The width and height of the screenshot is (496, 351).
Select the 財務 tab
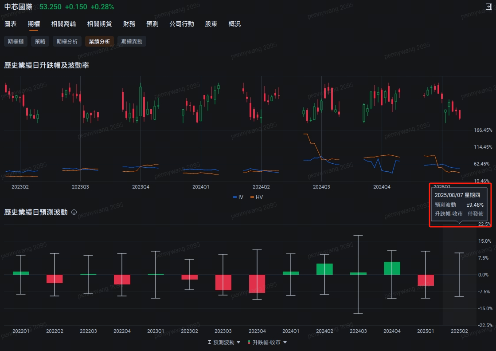tap(129, 24)
